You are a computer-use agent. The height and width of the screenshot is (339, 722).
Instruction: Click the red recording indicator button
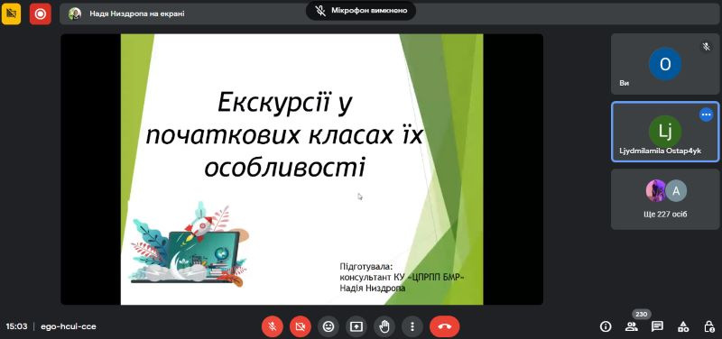41,14
